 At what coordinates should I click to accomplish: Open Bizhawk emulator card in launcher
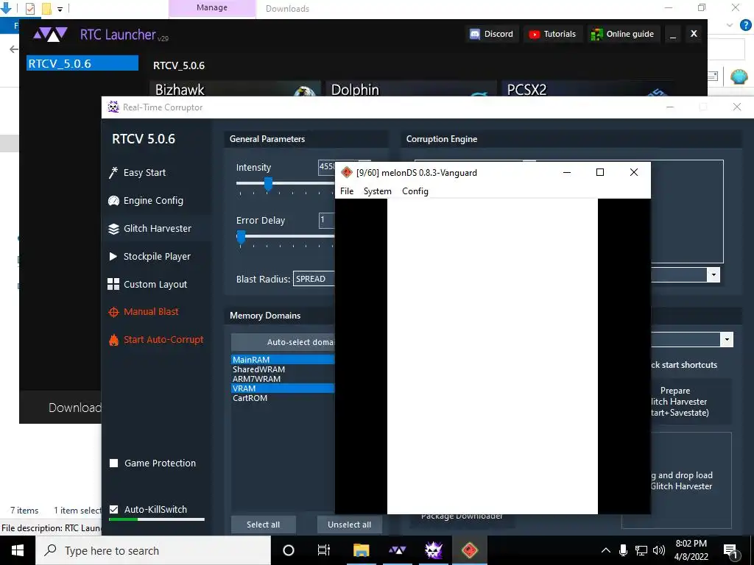[236, 89]
